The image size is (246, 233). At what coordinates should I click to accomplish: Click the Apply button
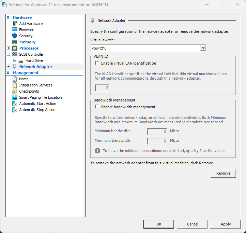click(226, 224)
